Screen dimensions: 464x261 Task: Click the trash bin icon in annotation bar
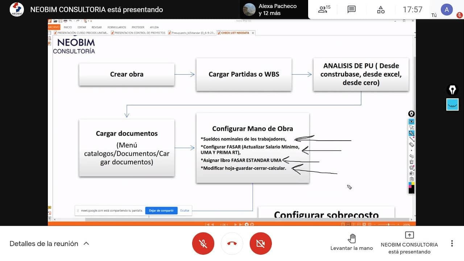click(x=411, y=162)
